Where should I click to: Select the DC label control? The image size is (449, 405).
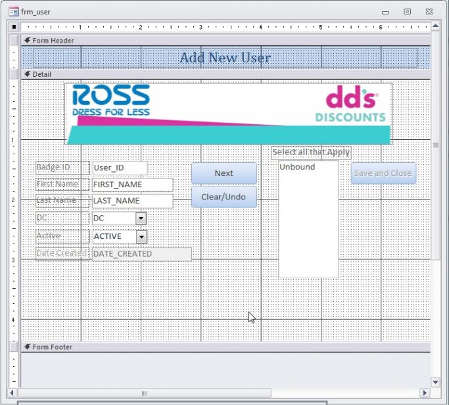62,218
